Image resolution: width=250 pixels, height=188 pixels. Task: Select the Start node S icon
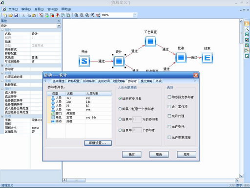pyautogui.click(x=84, y=61)
